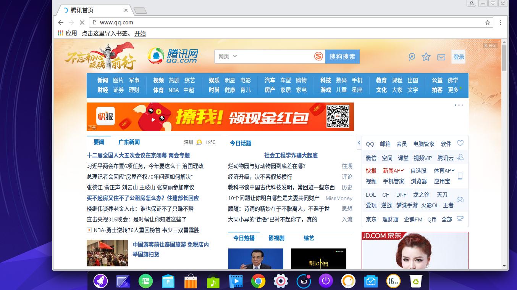Viewport: 517px width, 290px height.
Task: Select the second carousel pagination dot
Action: [459, 105]
